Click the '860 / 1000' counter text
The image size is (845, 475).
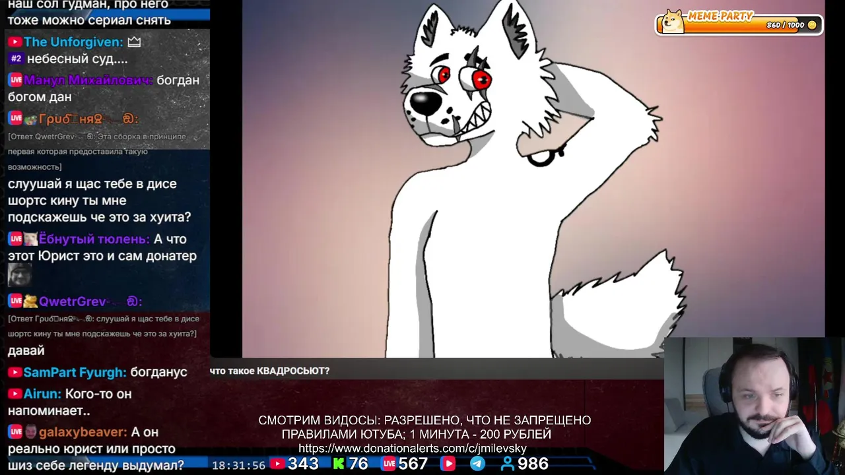tap(786, 25)
